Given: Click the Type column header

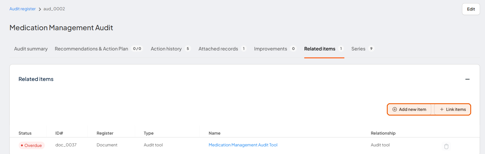Looking at the screenshot, I should pyautogui.click(x=149, y=133).
